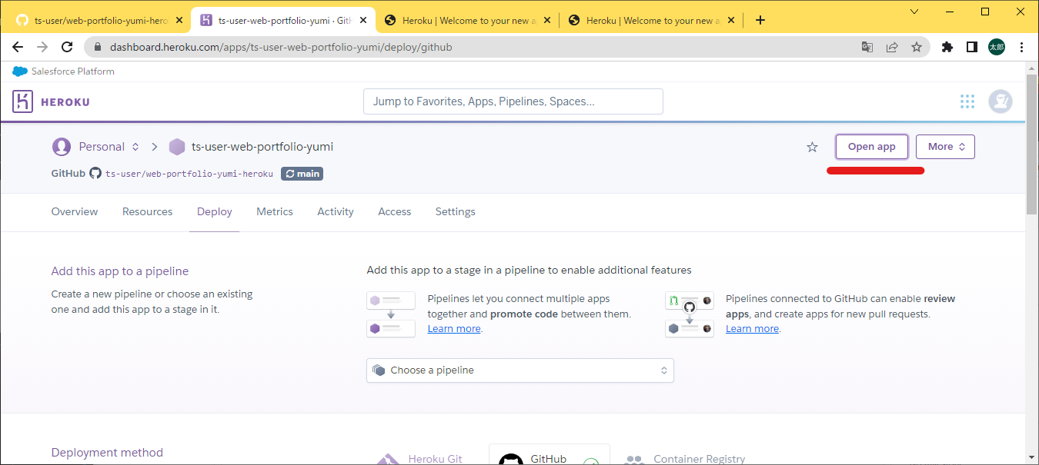
Task: Click the ts-user-web-portfolio-yumi app name
Action: tap(262, 147)
